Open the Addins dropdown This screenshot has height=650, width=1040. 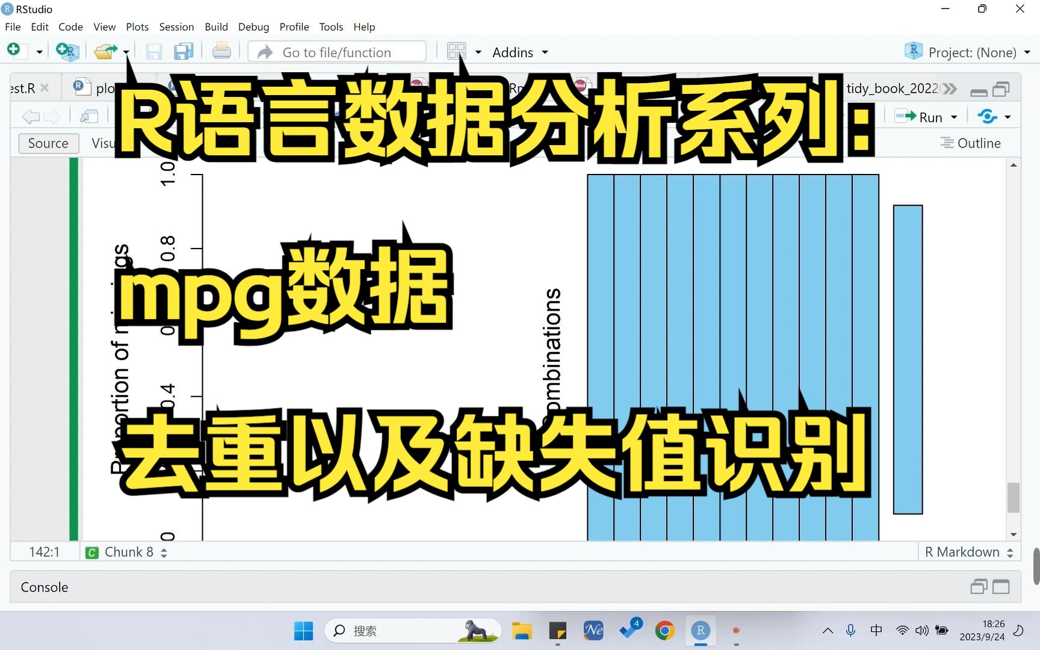(520, 52)
